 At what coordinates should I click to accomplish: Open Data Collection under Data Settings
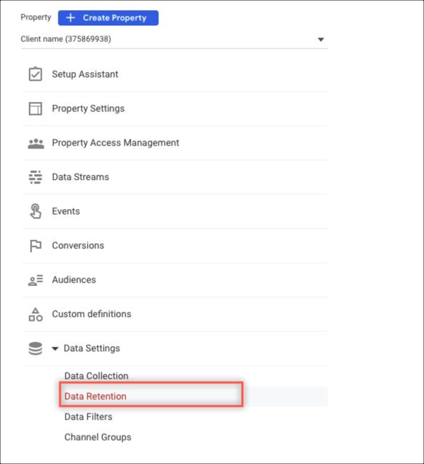click(96, 375)
